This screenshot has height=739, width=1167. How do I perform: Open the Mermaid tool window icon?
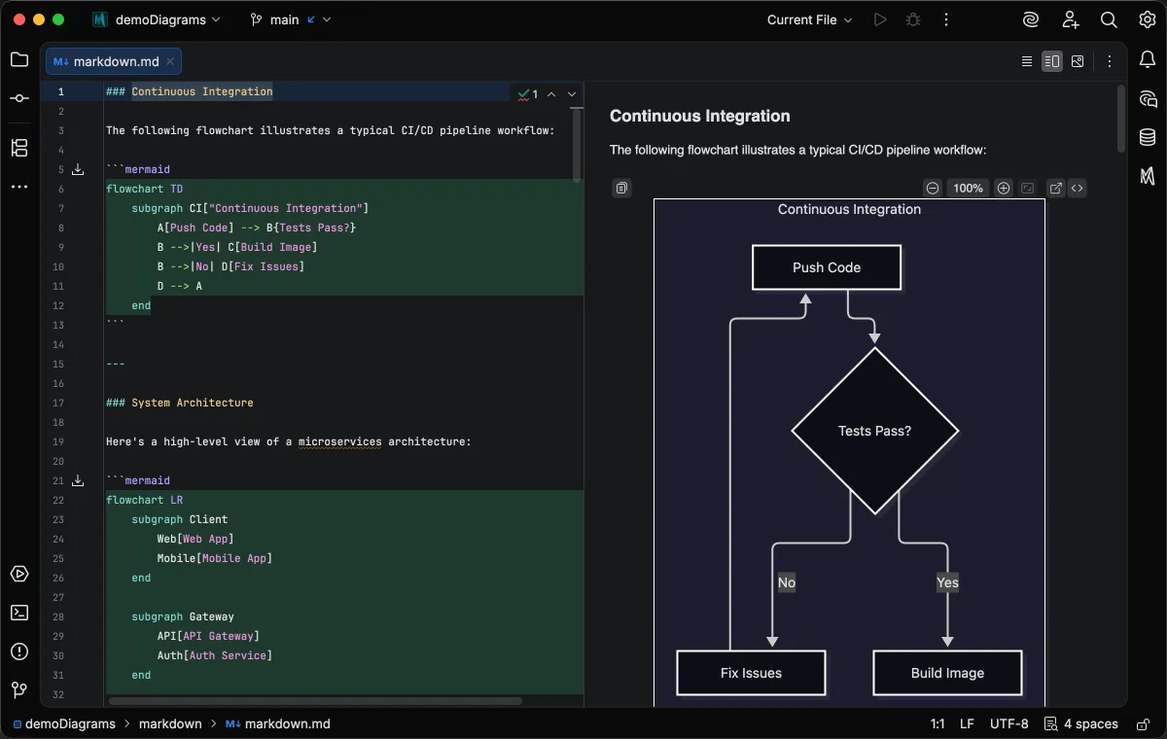(1148, 176)
